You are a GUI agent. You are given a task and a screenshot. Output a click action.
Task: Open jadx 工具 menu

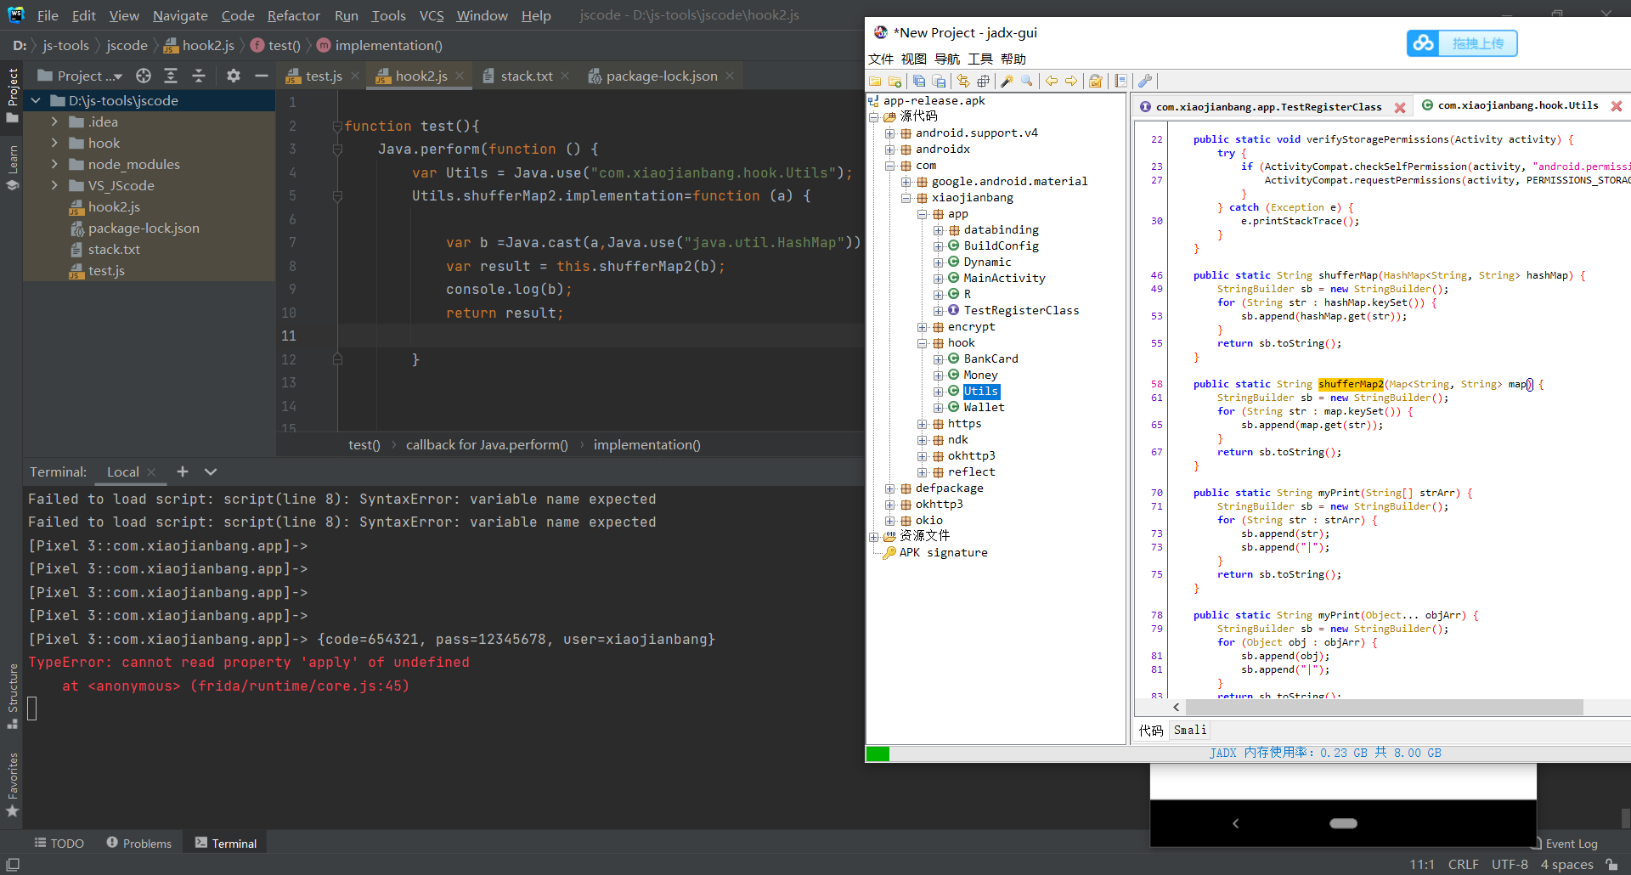[x=980, y=59]
